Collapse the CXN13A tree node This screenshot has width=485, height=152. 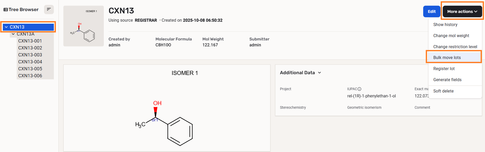point(13,34)
